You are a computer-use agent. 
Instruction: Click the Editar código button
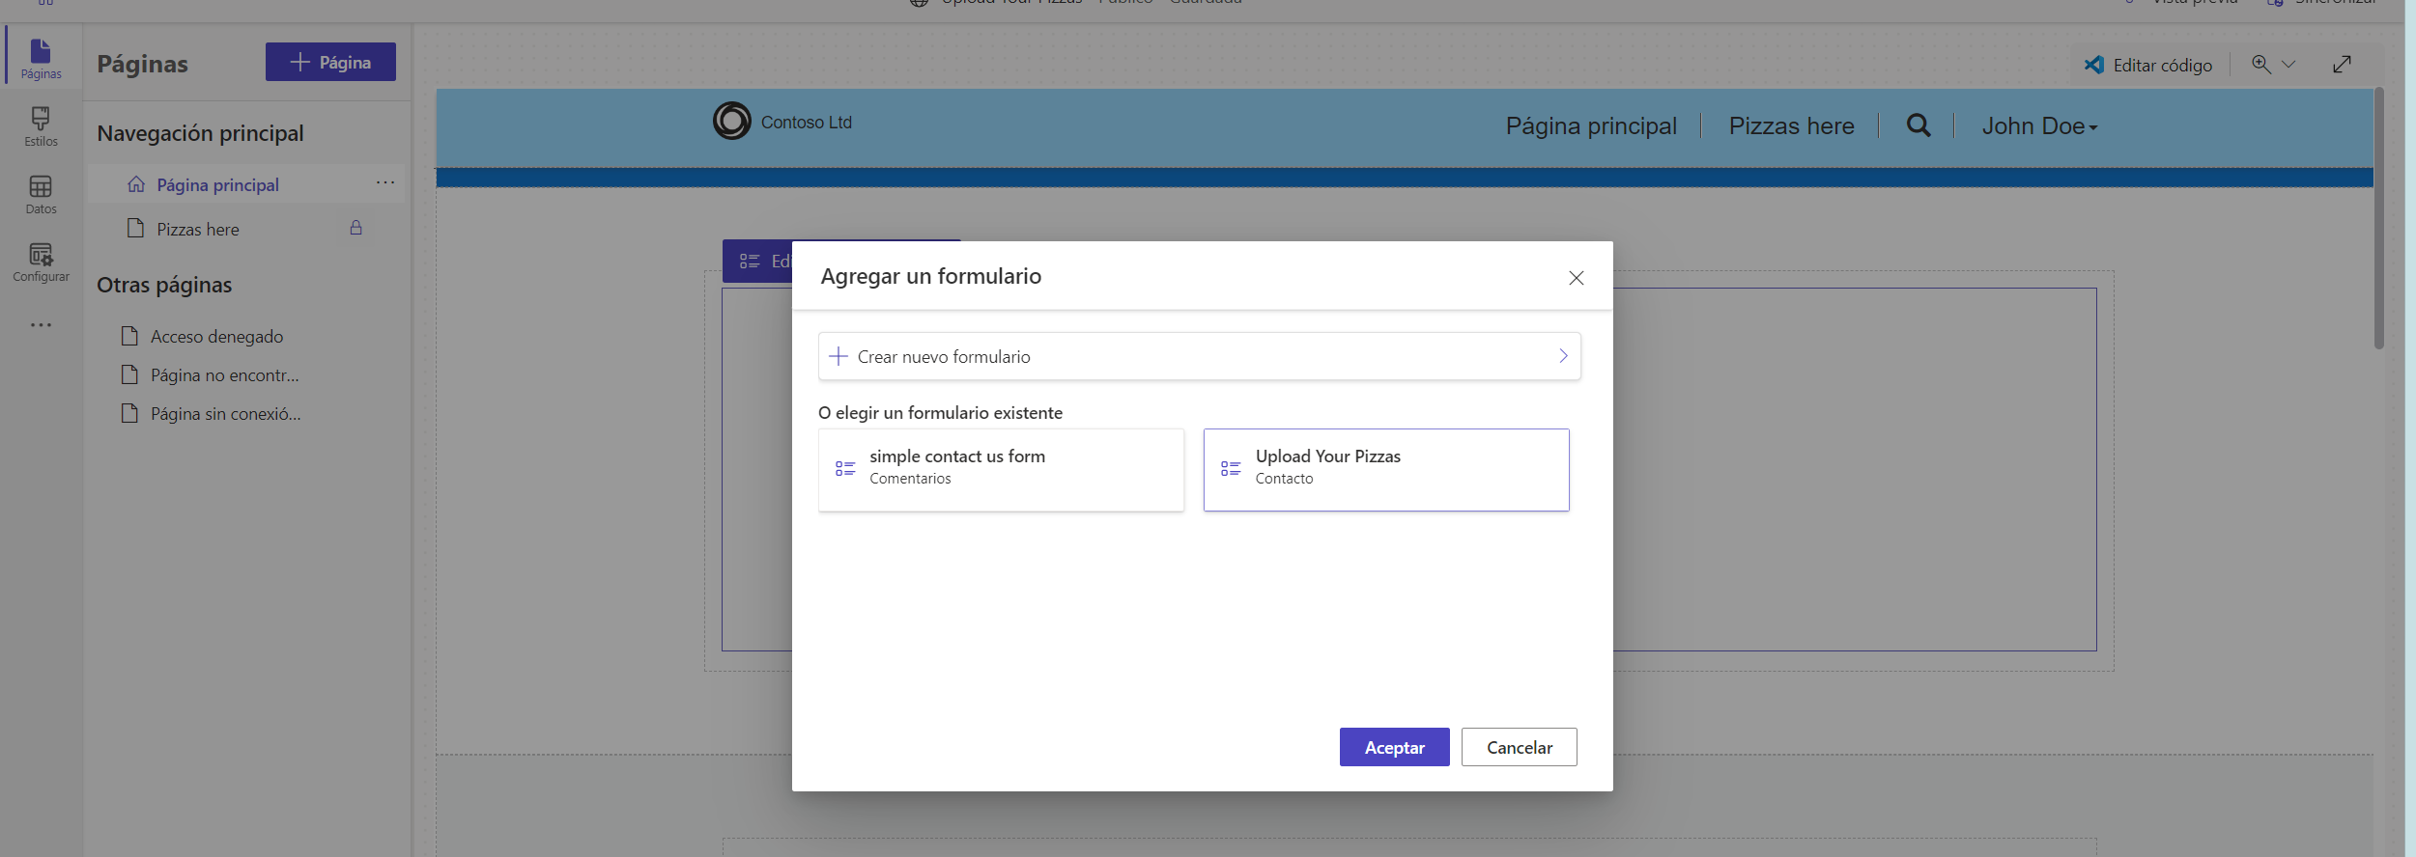tap(2148, 65)
